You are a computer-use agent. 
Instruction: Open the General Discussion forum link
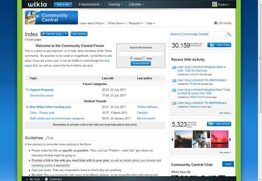(42, 95)
